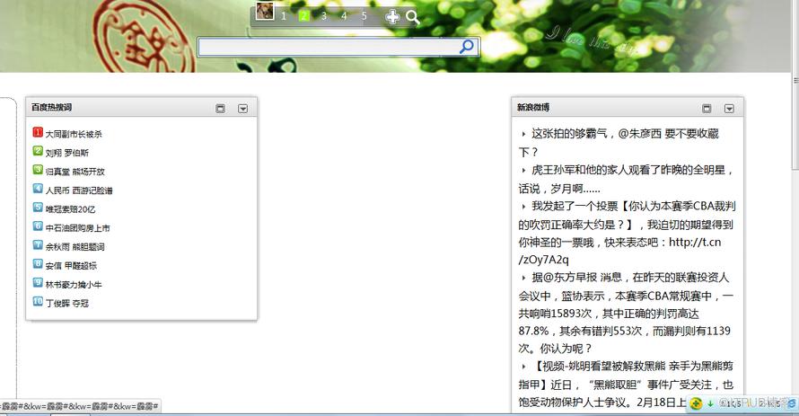The height and width of the screenshot is (416, 799).
Task: Switch to page tab 3
Action: [x=323, y=16]
